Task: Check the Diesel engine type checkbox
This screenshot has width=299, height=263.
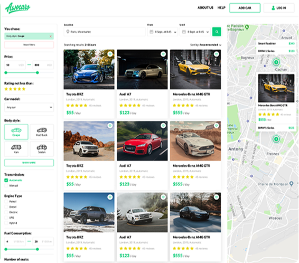Action: (x=6, y=207)
